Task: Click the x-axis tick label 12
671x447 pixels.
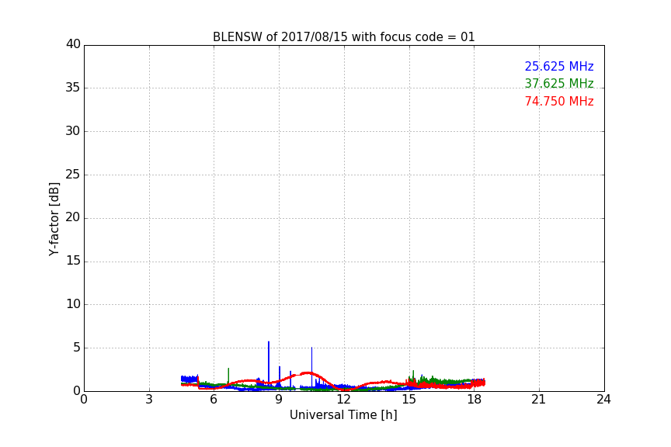Action: (x=344, y=400)
